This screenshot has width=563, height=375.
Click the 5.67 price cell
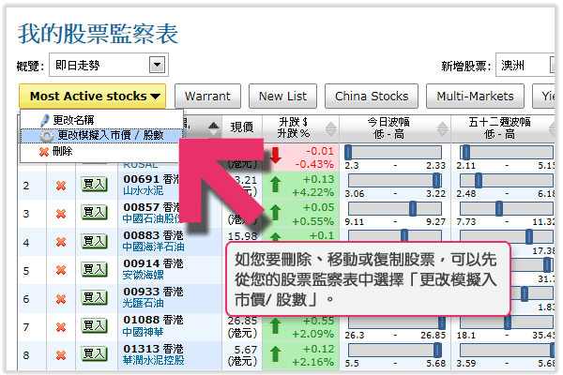click(242, 355)
